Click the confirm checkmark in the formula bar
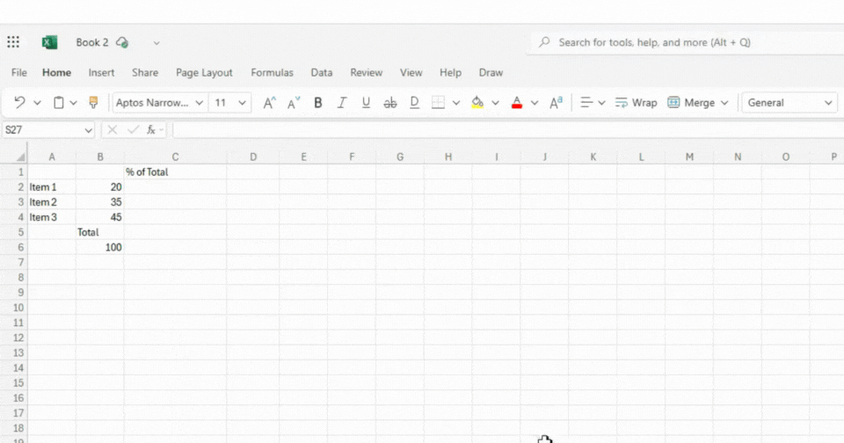Viewport: 844px width, 443px height. 133,130
